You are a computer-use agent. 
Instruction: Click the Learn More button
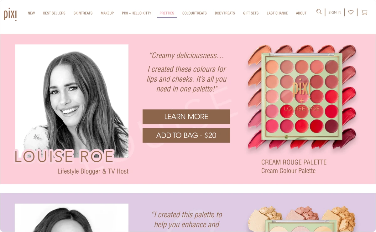[186, 117]
